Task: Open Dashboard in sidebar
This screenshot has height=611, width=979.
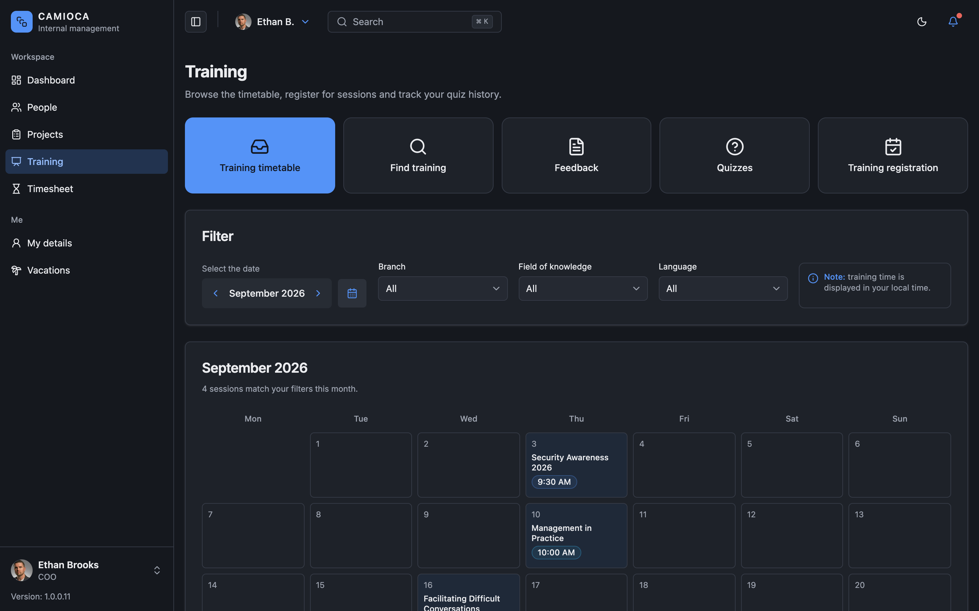Action: 87,80
